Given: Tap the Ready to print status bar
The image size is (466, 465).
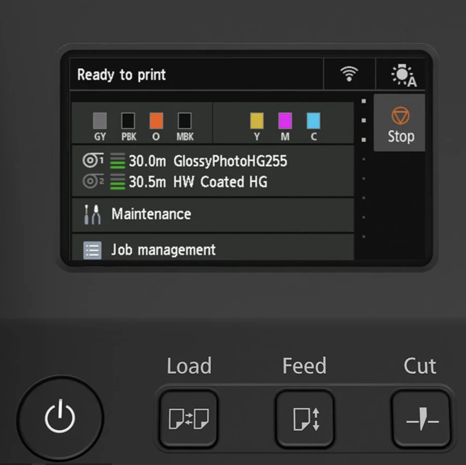Looking at the screenshot, I should point(196,74).
